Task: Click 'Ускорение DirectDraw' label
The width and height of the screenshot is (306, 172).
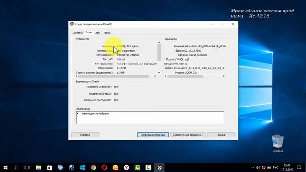Action: click(x=99, y=87)
